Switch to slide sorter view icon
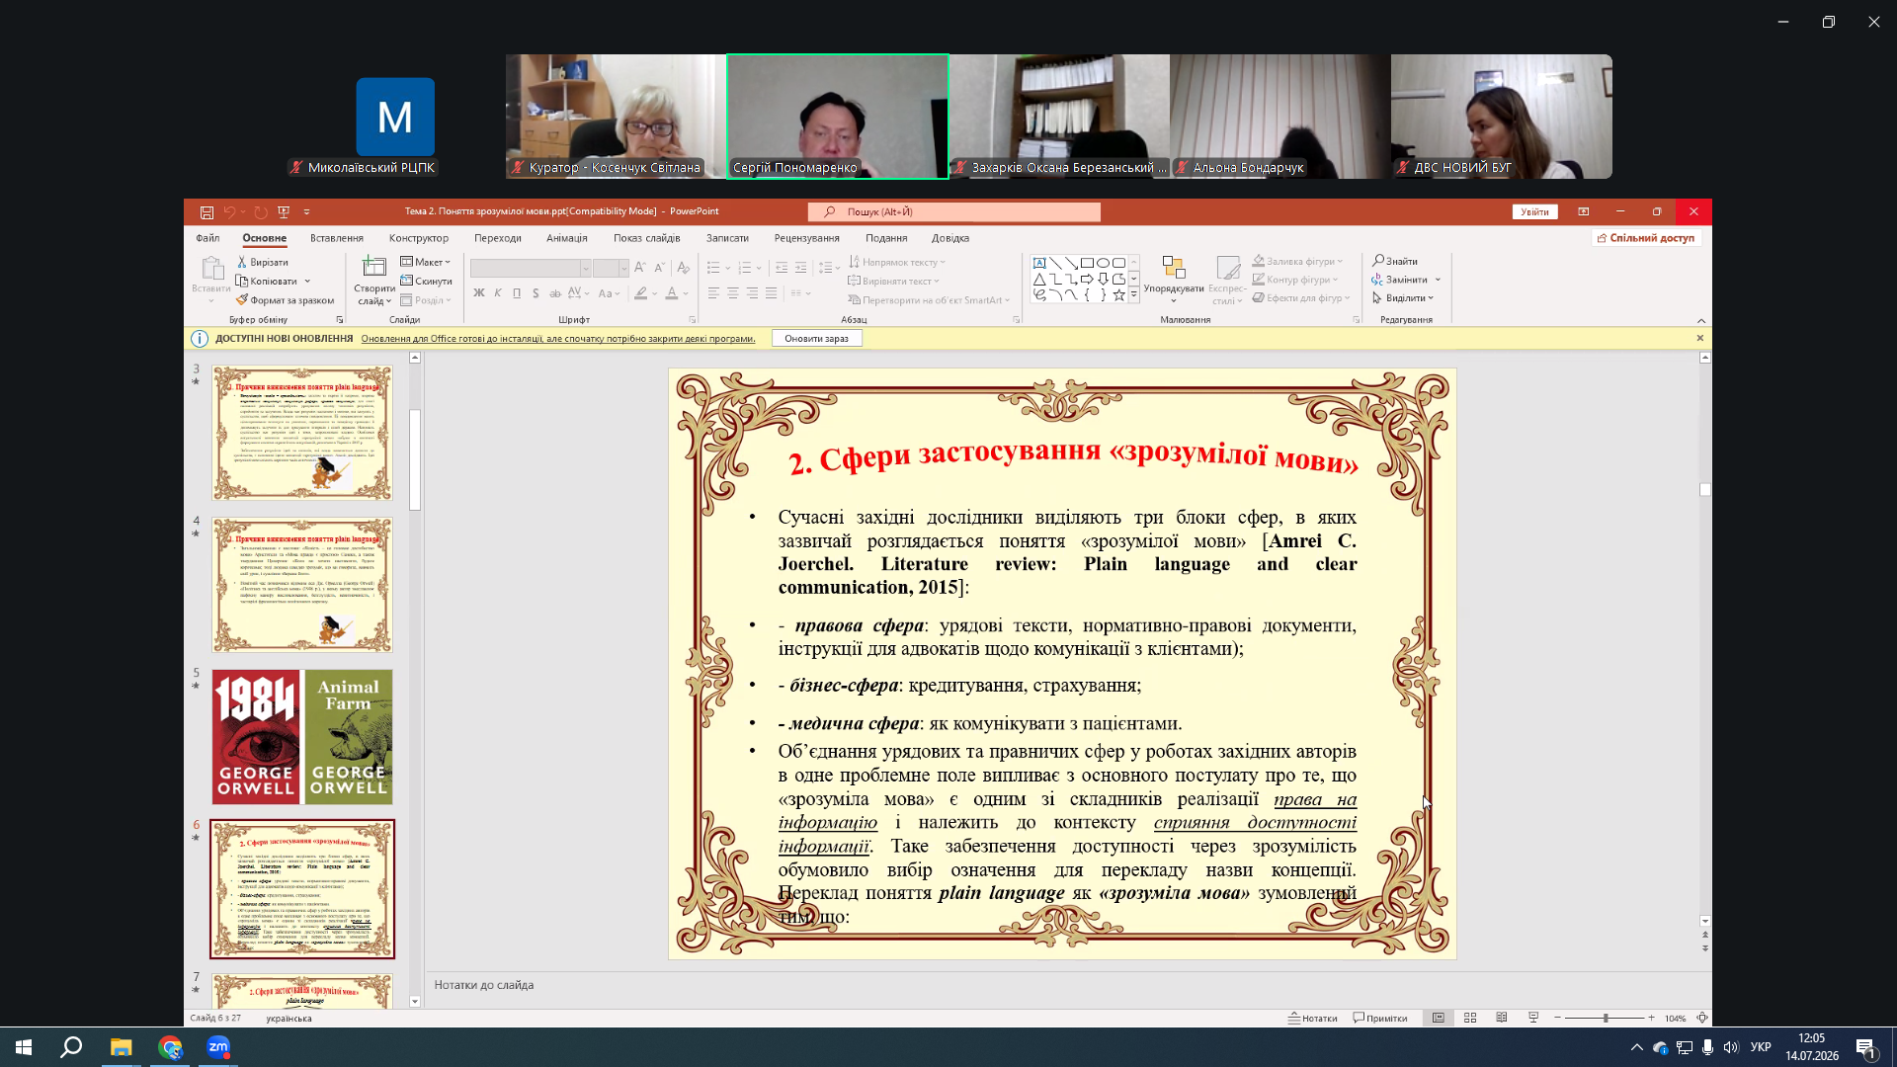The width and height of the screenshot is (1897, 1067). click(1470, 1018)
